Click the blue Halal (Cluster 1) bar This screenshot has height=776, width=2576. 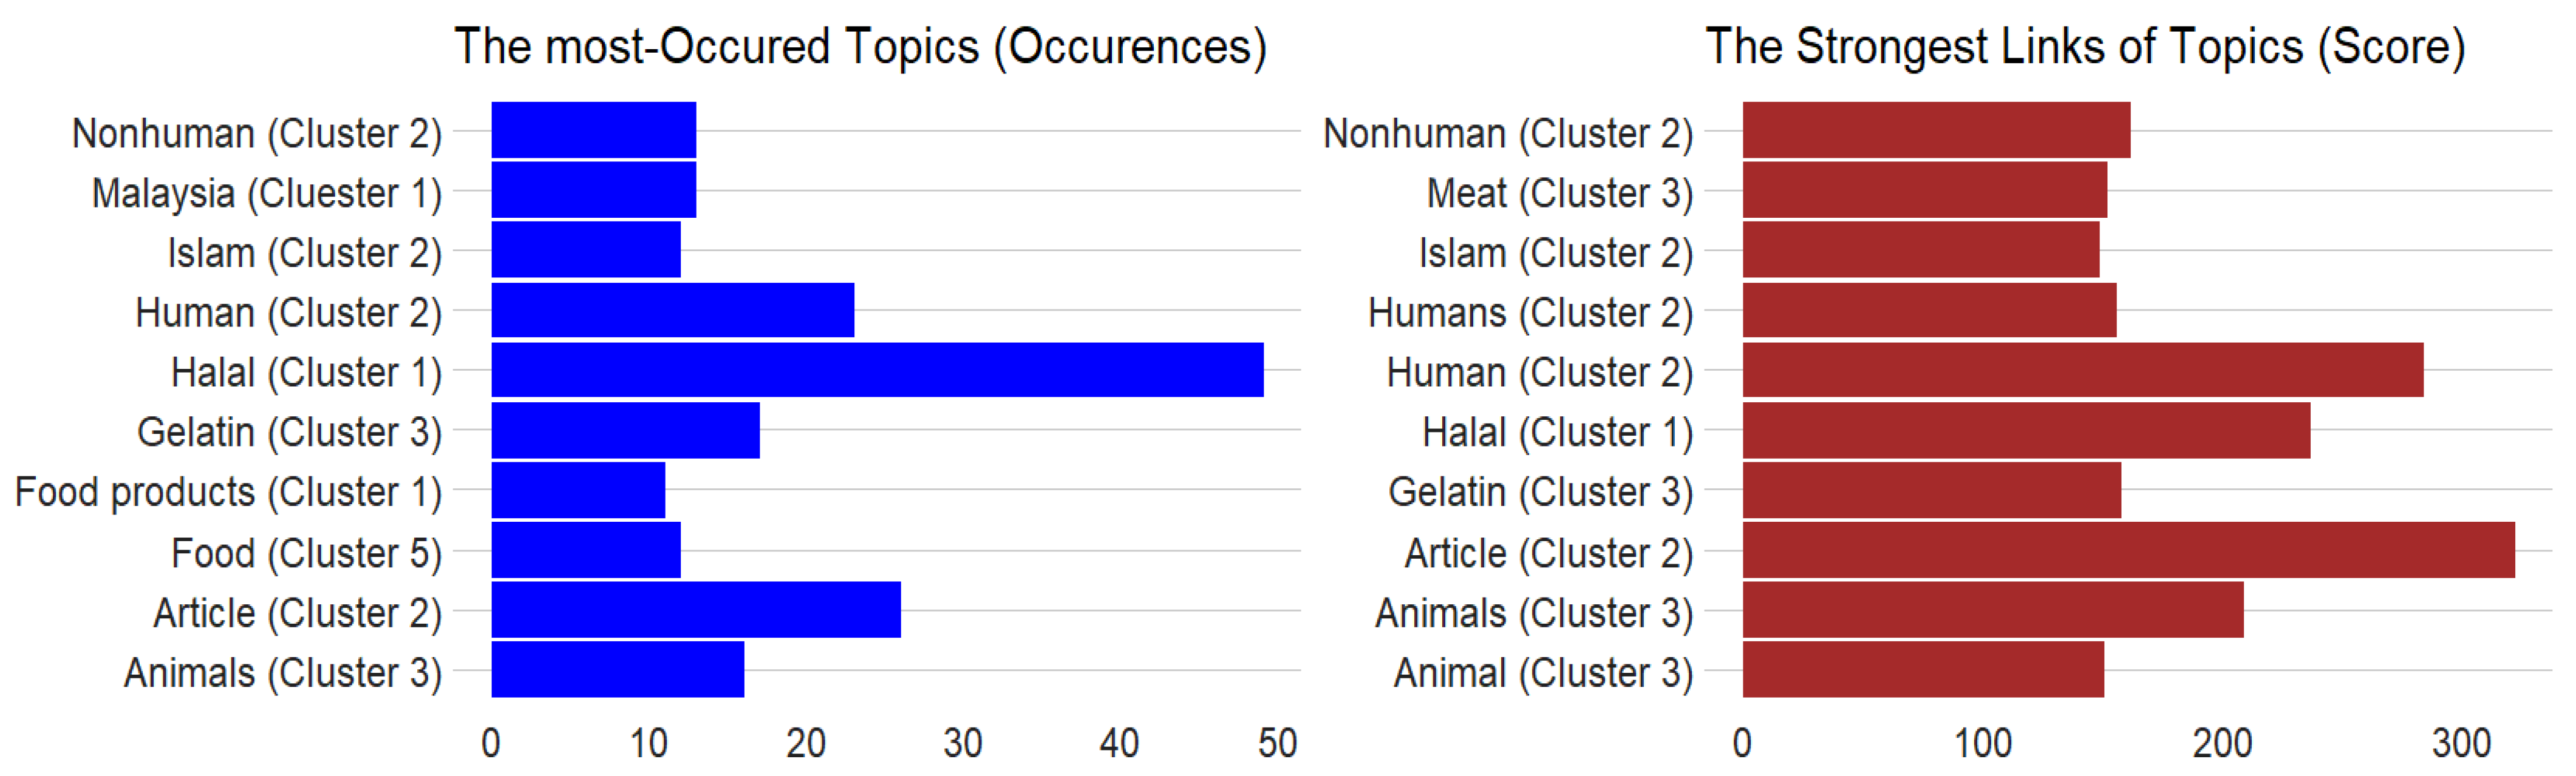[x=877, y=369]
